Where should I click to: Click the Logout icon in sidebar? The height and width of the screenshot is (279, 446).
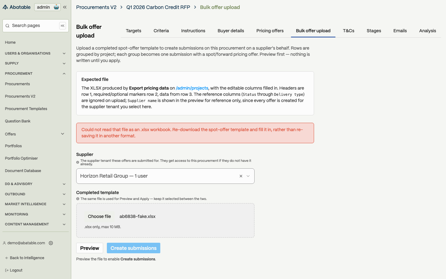[x=7, y=270]
